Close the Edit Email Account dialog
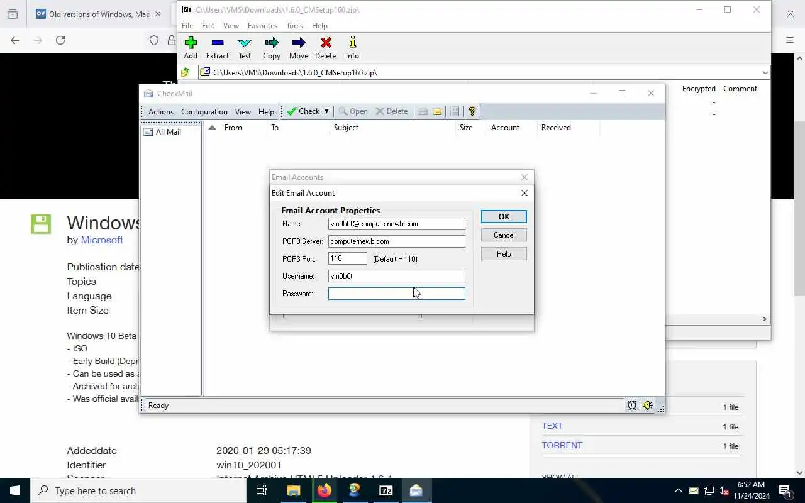 tap(525, 193)
